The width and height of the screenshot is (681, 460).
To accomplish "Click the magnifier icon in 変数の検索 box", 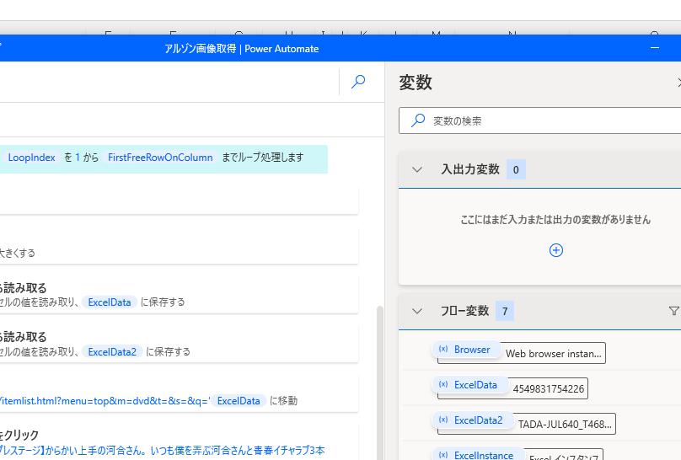I will (x=418, y=120).
